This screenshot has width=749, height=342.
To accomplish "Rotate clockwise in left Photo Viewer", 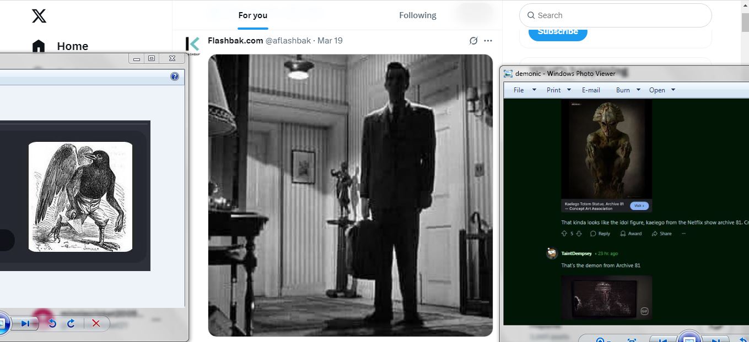I will point(71,323).
